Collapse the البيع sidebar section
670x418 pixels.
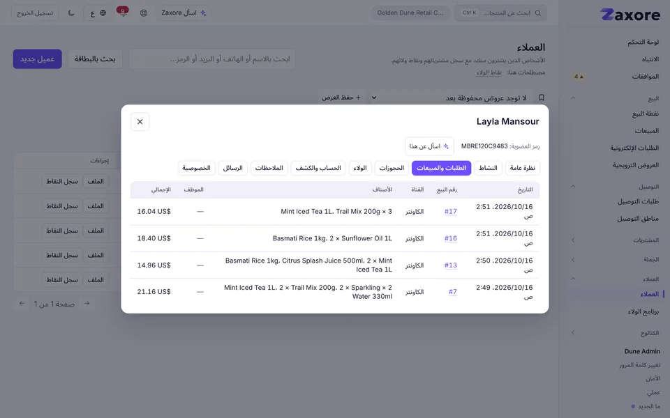point(573,98)
